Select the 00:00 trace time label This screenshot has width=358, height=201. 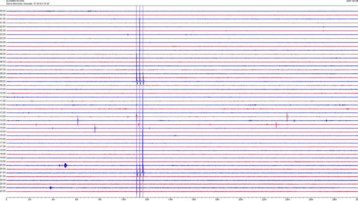click(3, 11)
